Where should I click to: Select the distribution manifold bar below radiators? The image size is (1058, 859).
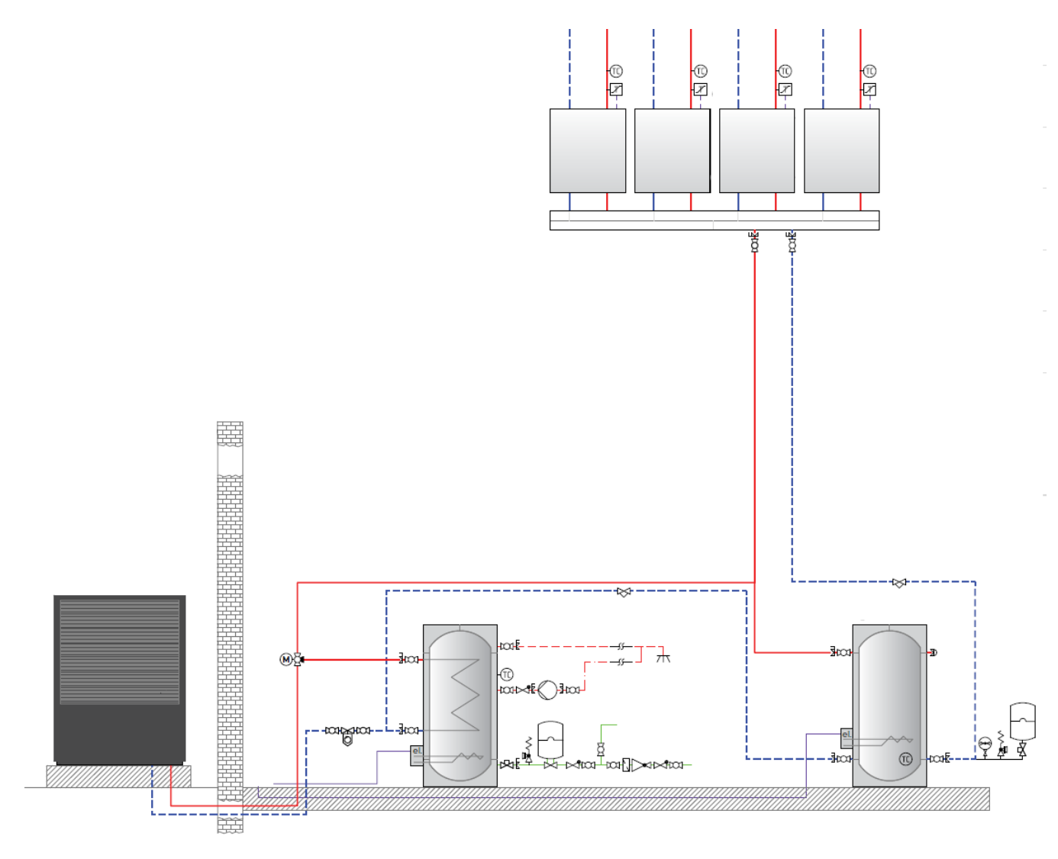click(x=714, y=220)
